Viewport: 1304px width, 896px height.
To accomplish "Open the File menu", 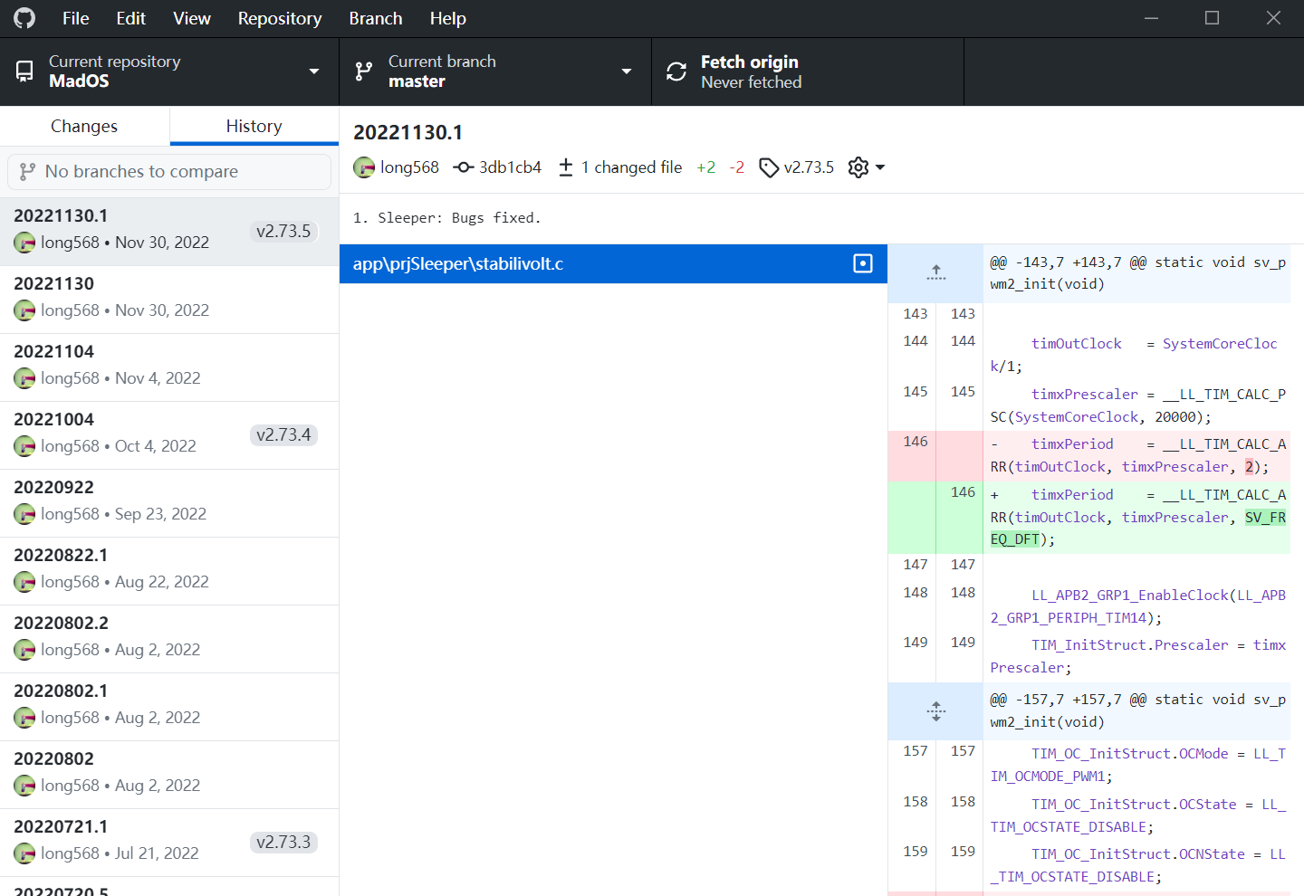I will click(x=76, y=18).
